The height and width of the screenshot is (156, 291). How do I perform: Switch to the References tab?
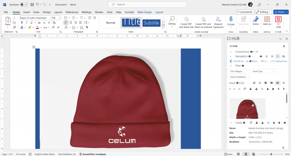click(72, 12)
